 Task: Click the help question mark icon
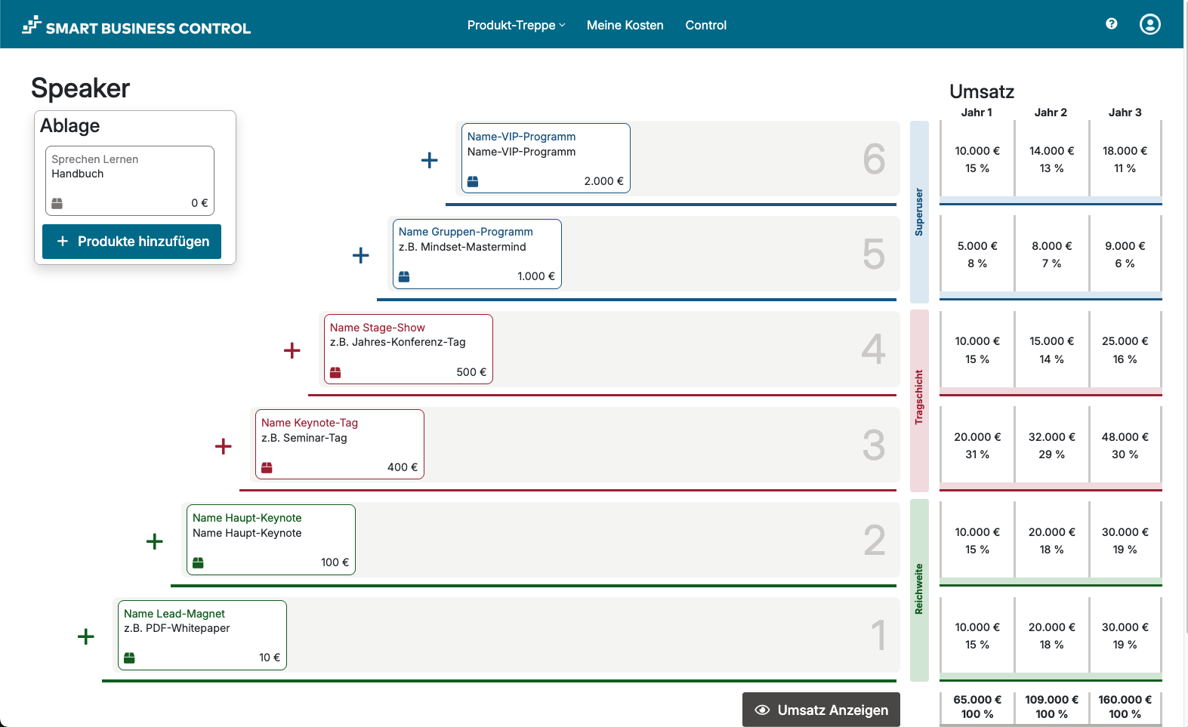point(1111,24)
